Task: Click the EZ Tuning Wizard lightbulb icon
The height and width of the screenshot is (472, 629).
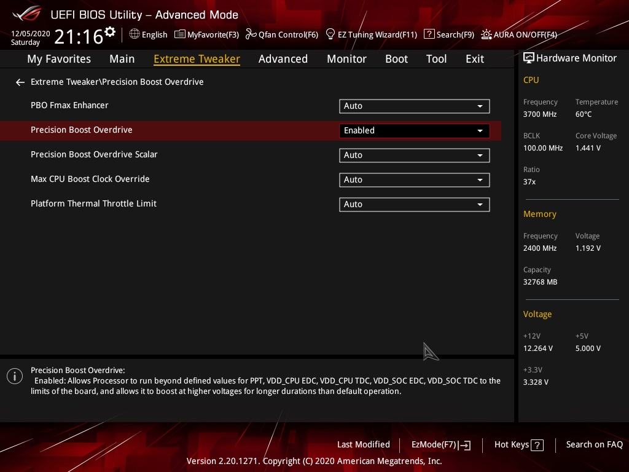Action: tap(330, 34)
